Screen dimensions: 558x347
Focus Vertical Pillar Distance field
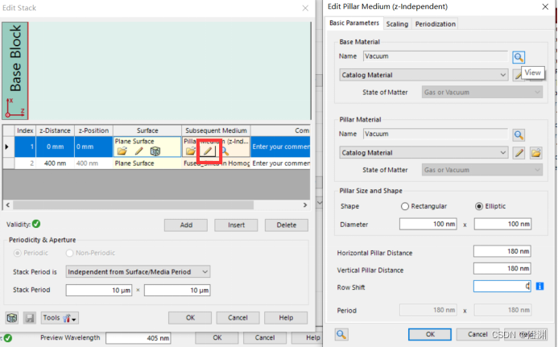[502, 268]
